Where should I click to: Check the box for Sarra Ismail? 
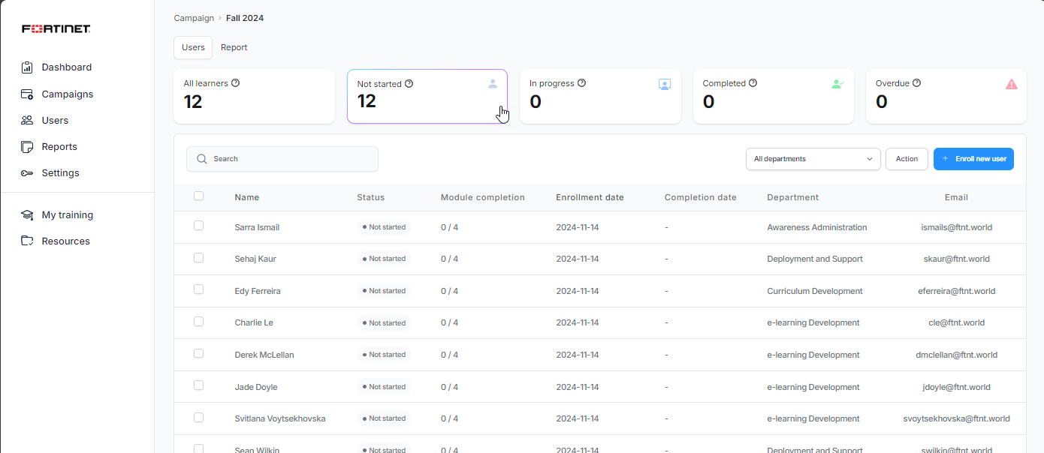(x=198, y=225)
